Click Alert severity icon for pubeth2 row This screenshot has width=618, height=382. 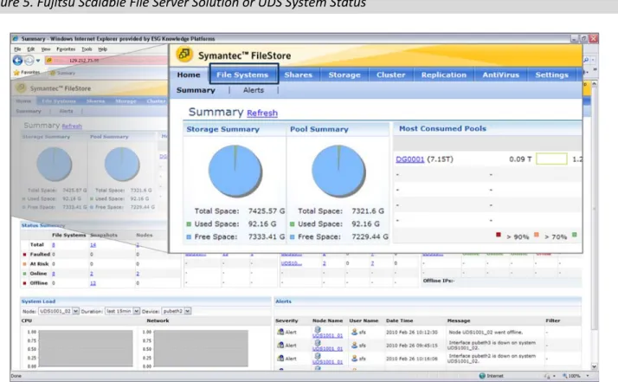coord(280,358)
